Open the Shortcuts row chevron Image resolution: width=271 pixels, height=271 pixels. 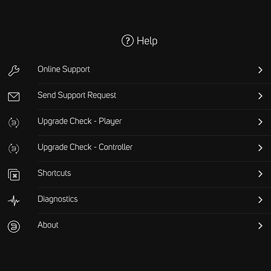pos(260,174)
